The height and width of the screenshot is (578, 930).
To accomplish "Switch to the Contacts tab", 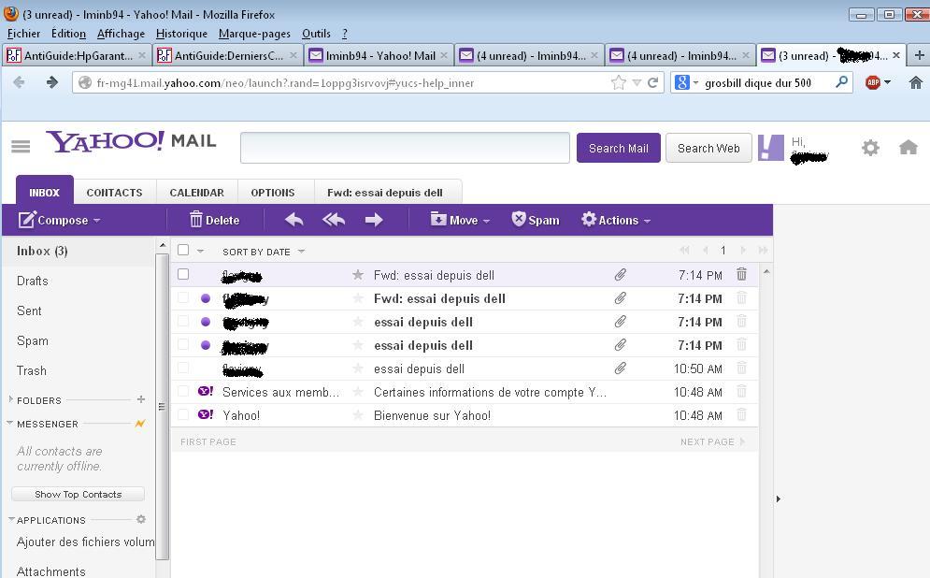I will (x=114, y=193).
